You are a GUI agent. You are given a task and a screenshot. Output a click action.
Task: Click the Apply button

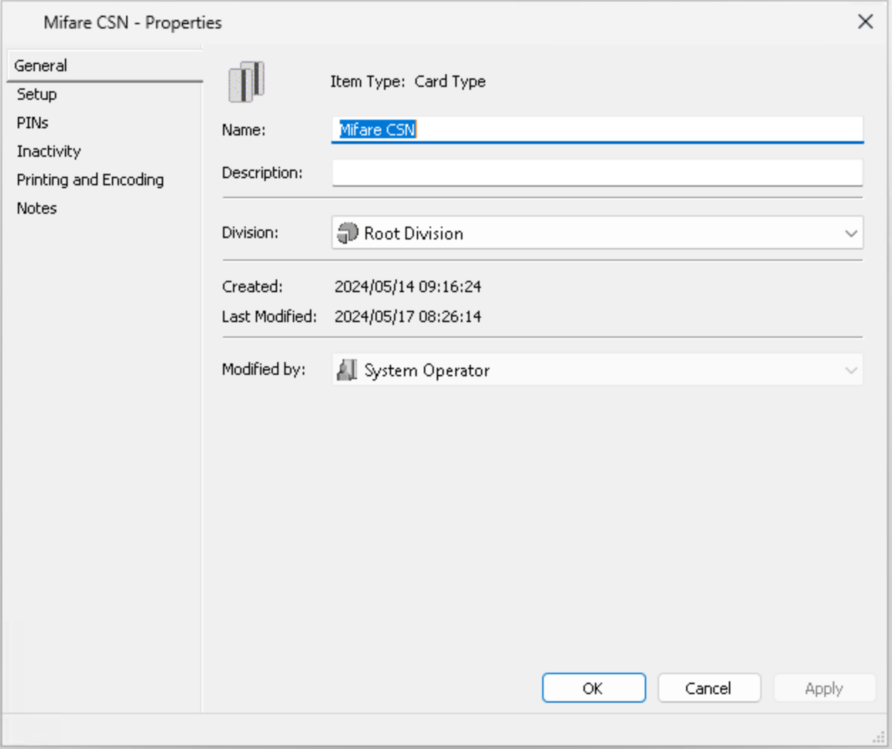coord(824,688)
